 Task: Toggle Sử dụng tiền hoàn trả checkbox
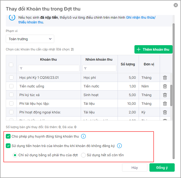(8, 146)
